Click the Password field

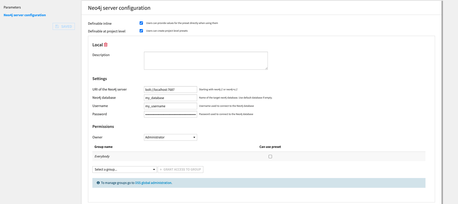point(170,114)
